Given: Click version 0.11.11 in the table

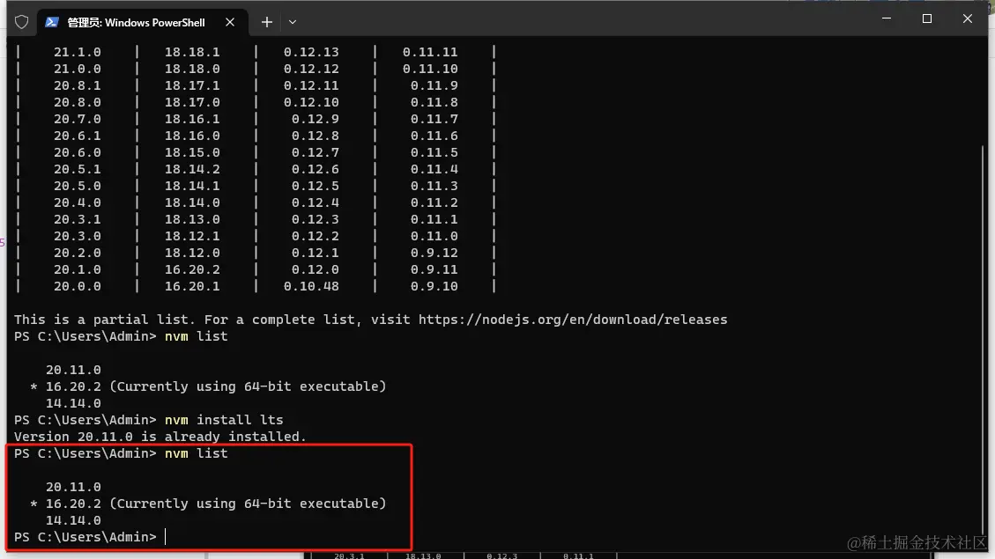Looking at the screenshot, I should coord(430,52).
